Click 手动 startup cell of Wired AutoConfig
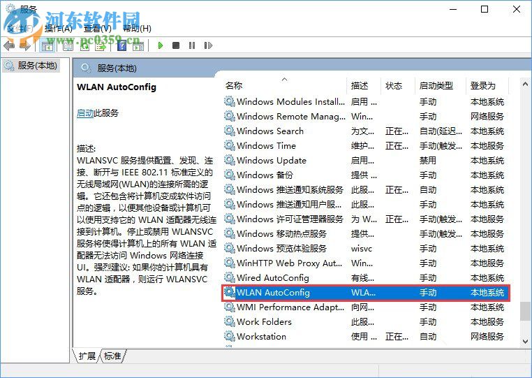Image resolution: width=532 pixels, height=378 pixels. point(427,278)
